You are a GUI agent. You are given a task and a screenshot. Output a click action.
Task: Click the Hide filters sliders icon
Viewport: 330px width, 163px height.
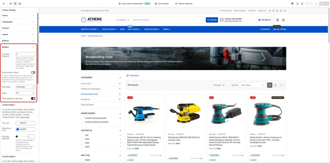click(x=127, y=76)
